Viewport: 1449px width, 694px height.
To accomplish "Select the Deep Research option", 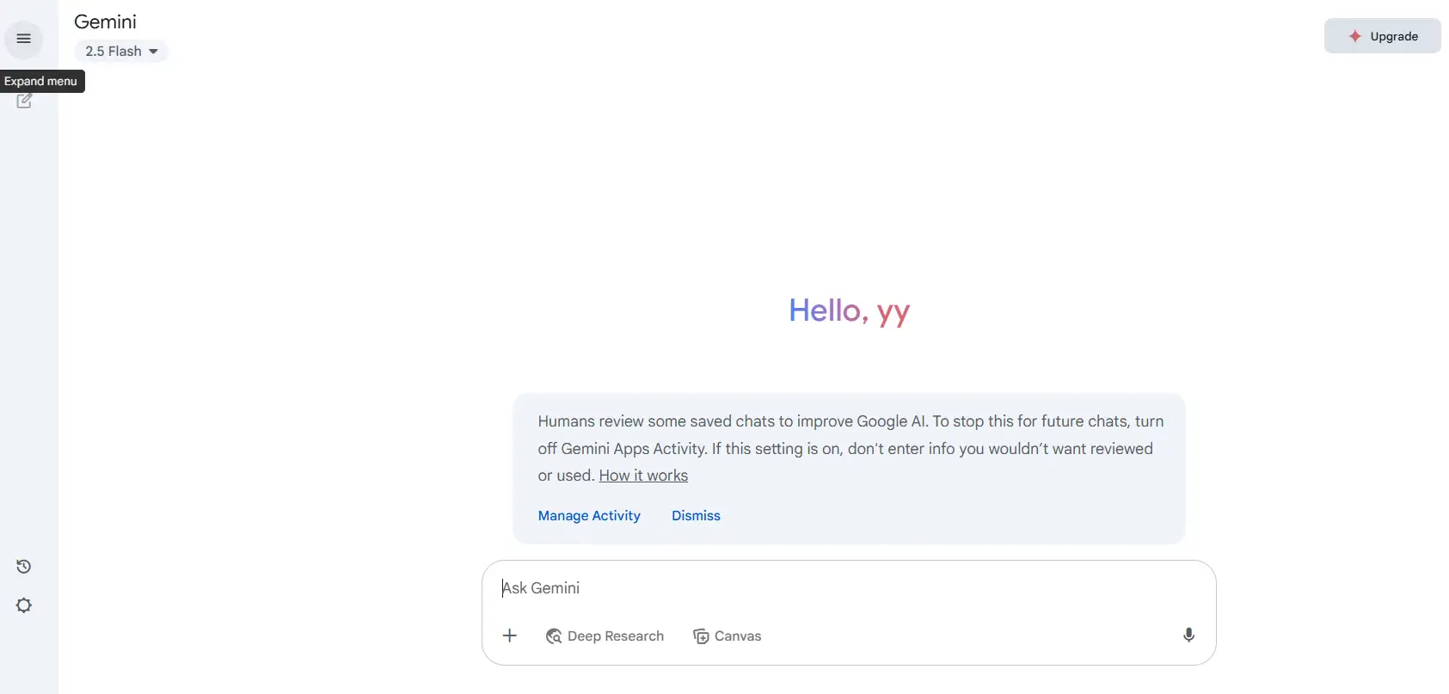I will tap(605, 636).
